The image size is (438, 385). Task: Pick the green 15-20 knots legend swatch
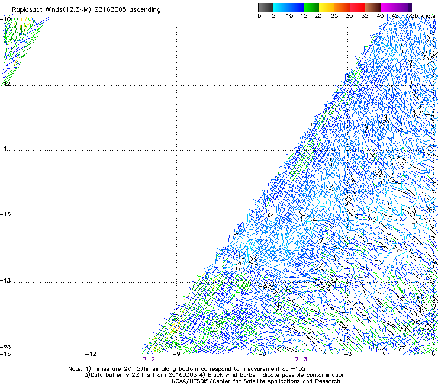click(x=311, y=7)
